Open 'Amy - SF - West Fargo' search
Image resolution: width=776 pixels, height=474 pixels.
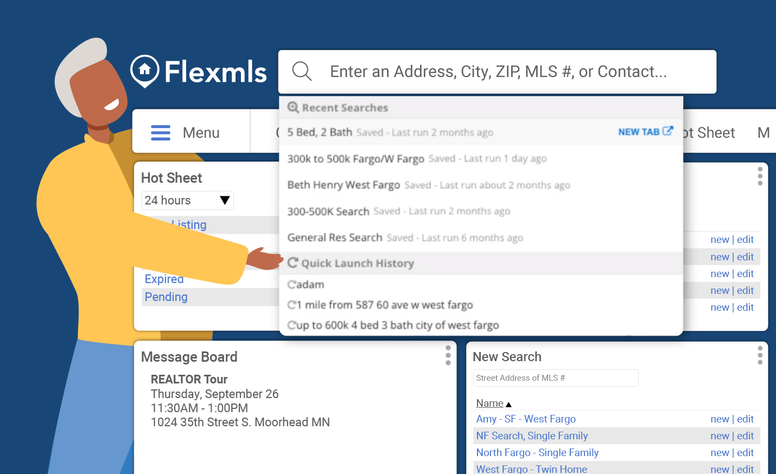click(526, 419)
